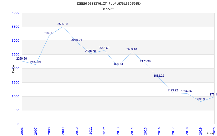Viewport: 217px width, 136px height.
Task: Click the Anno x-axis title
Action: 211,133
